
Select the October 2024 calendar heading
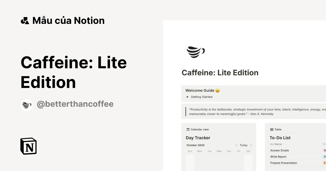pos(195,145)
